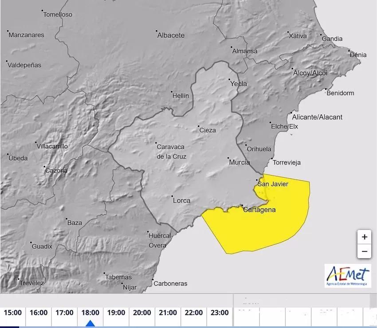377x328 pixels.
Task: Switch to the 17:00 hour
Action: tap(64, 313)
